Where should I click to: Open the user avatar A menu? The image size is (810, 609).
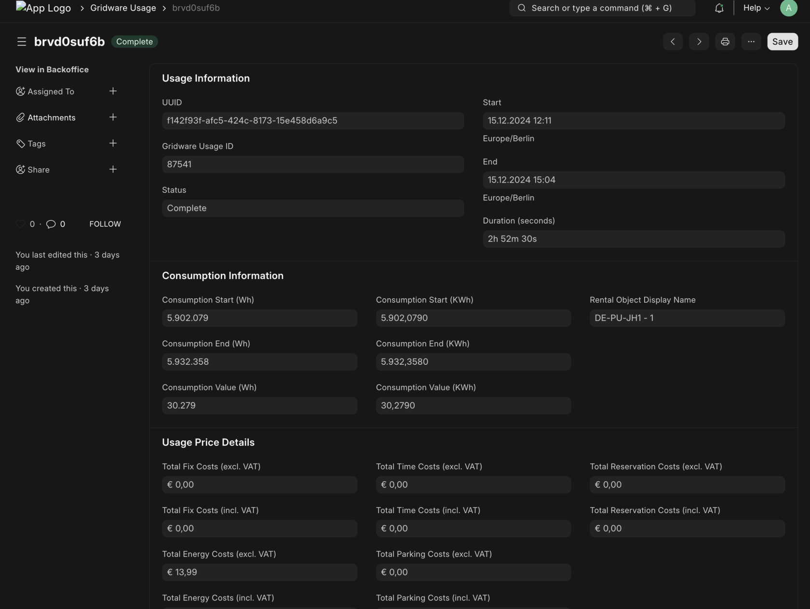pyautogui.click(x=788, y=8)
